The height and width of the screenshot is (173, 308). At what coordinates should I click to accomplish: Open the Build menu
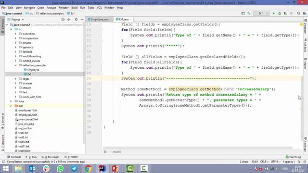74,8
